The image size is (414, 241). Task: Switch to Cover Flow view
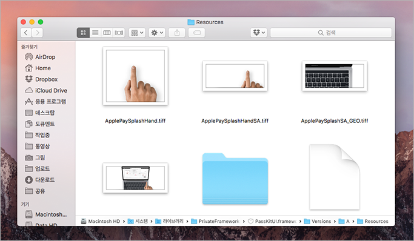pos(119,33)
